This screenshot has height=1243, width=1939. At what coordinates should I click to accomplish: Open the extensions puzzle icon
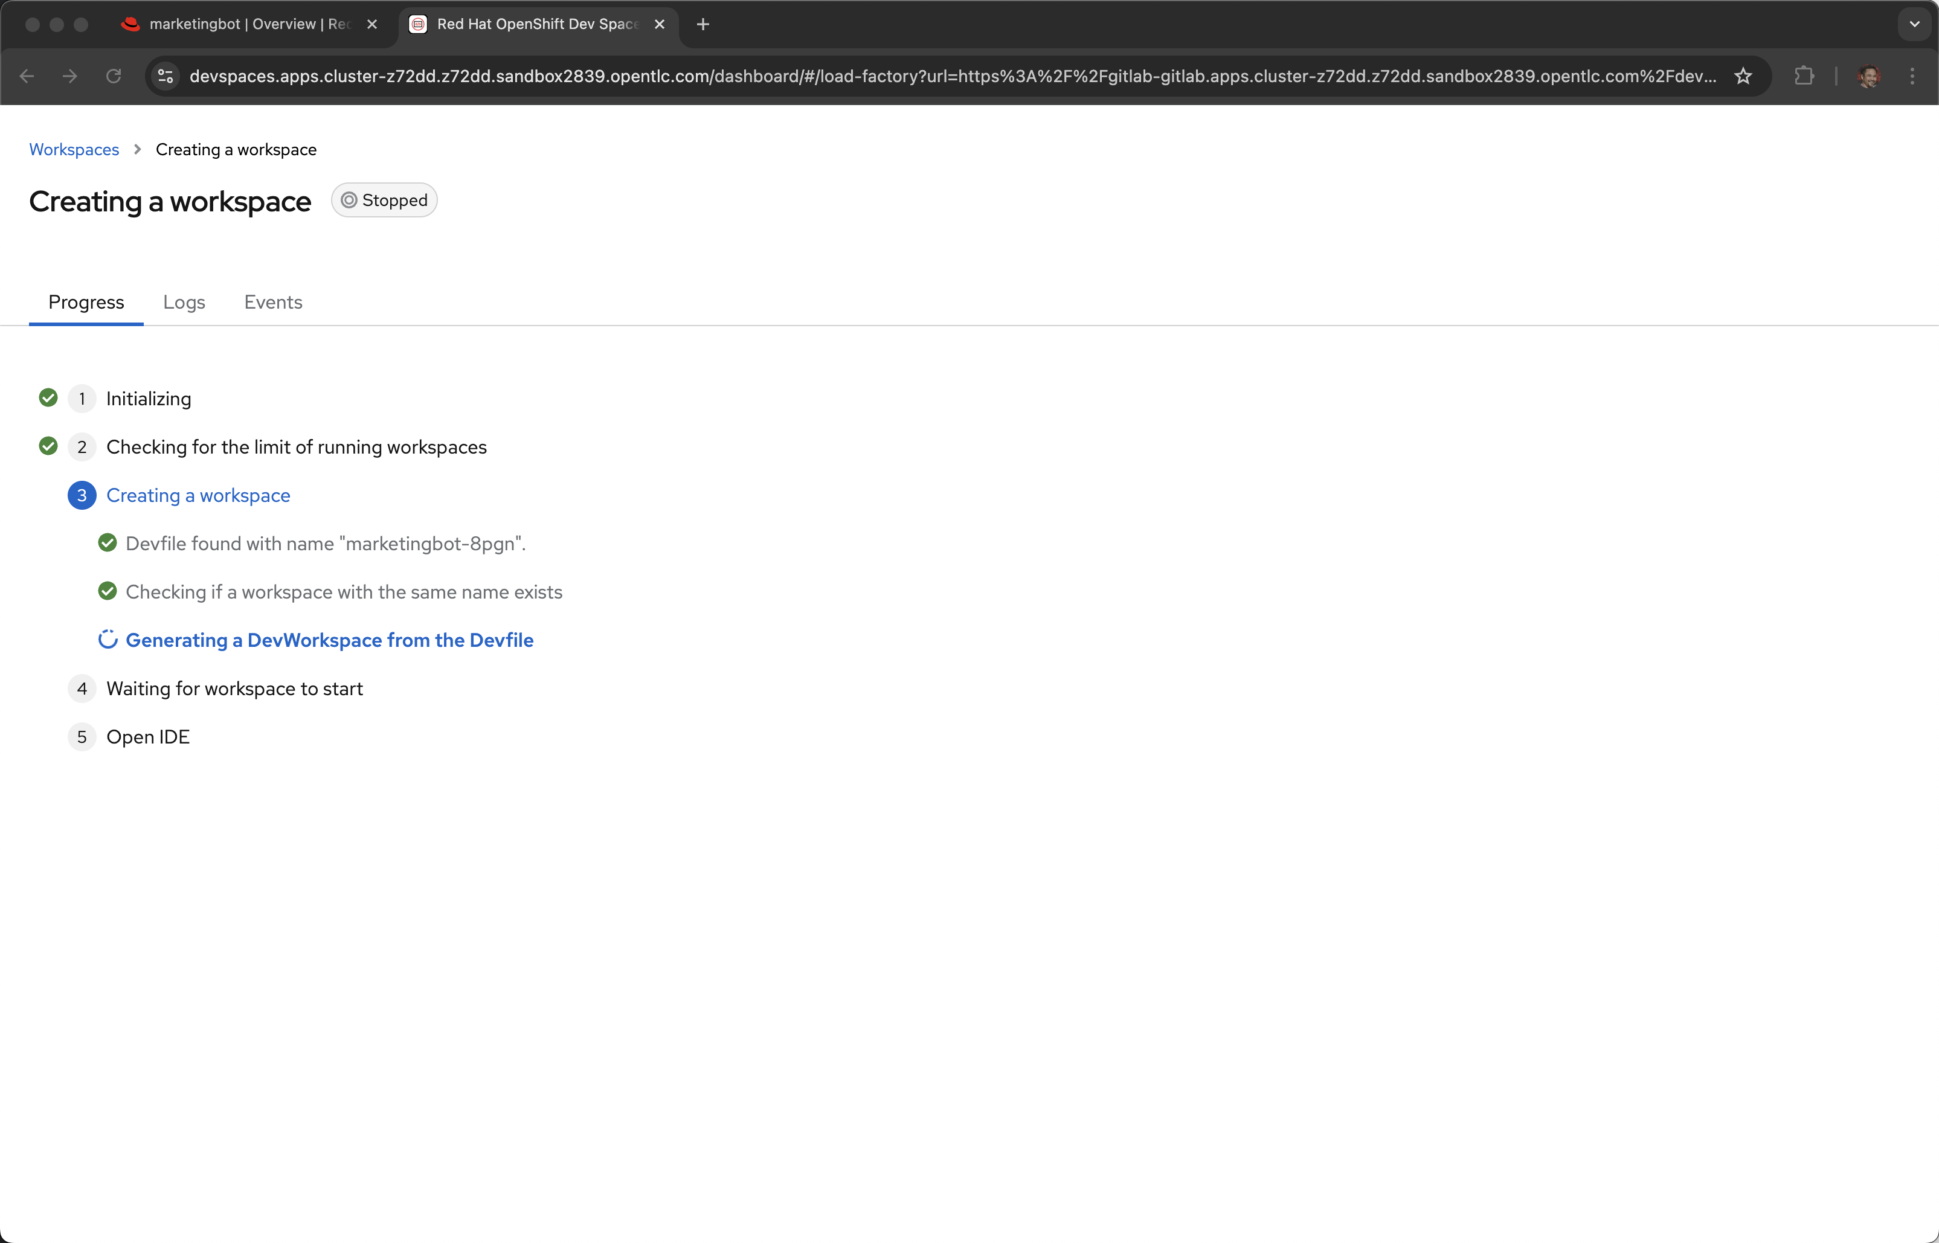pyautogui.click(x=1803, y=76)
